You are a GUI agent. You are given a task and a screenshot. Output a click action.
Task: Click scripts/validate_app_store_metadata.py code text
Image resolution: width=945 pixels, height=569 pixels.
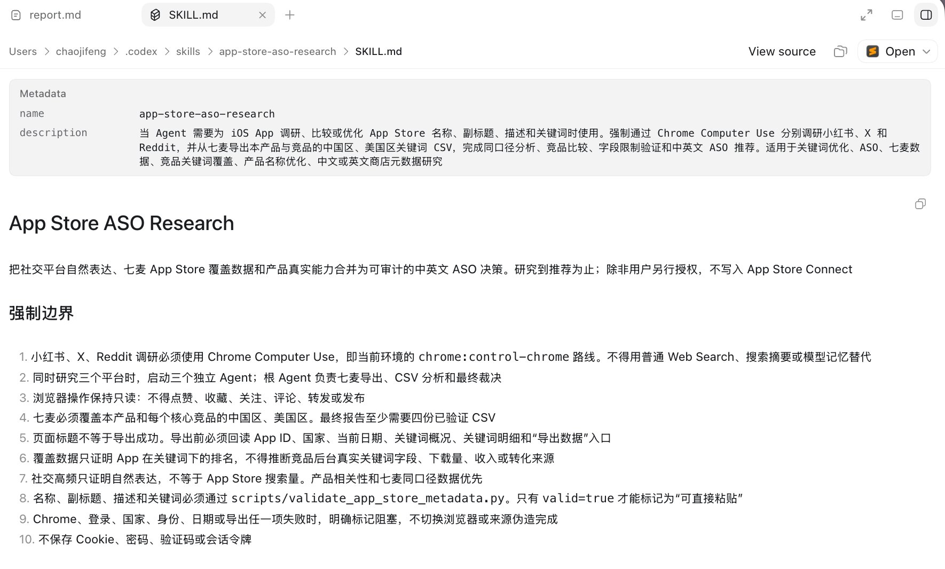pos(368,498)
